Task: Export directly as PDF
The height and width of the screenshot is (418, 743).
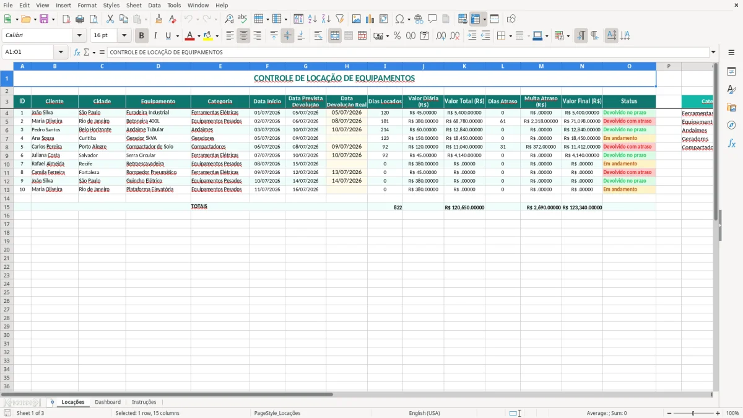Action: (66, 19)
